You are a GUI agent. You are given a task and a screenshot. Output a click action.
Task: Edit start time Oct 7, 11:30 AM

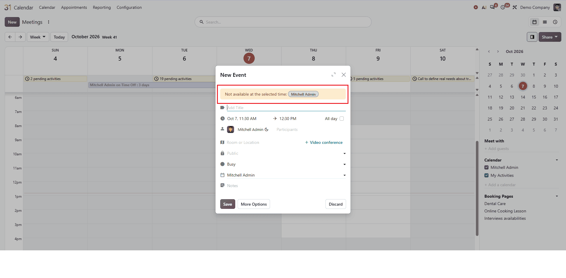pos(242,119)
